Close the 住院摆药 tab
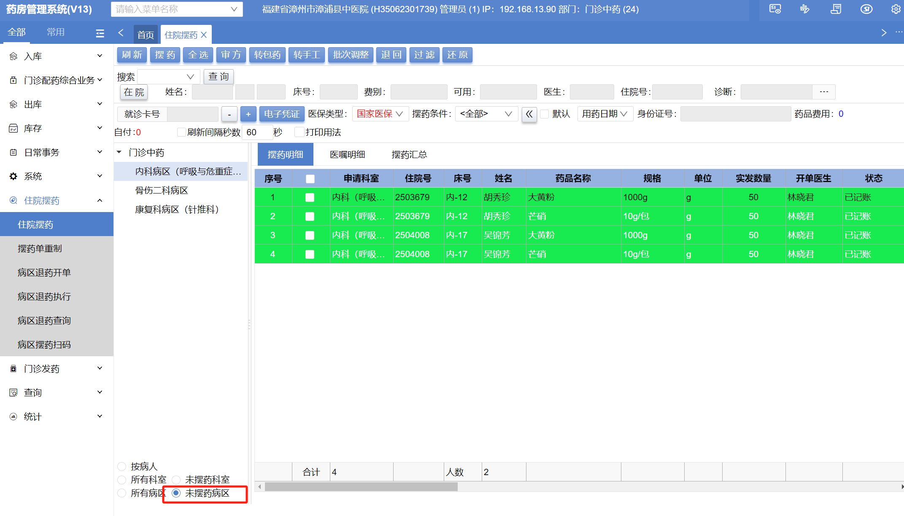Image resolution: width=904 pixels, height=516 pixels. (x=204, y=35)
